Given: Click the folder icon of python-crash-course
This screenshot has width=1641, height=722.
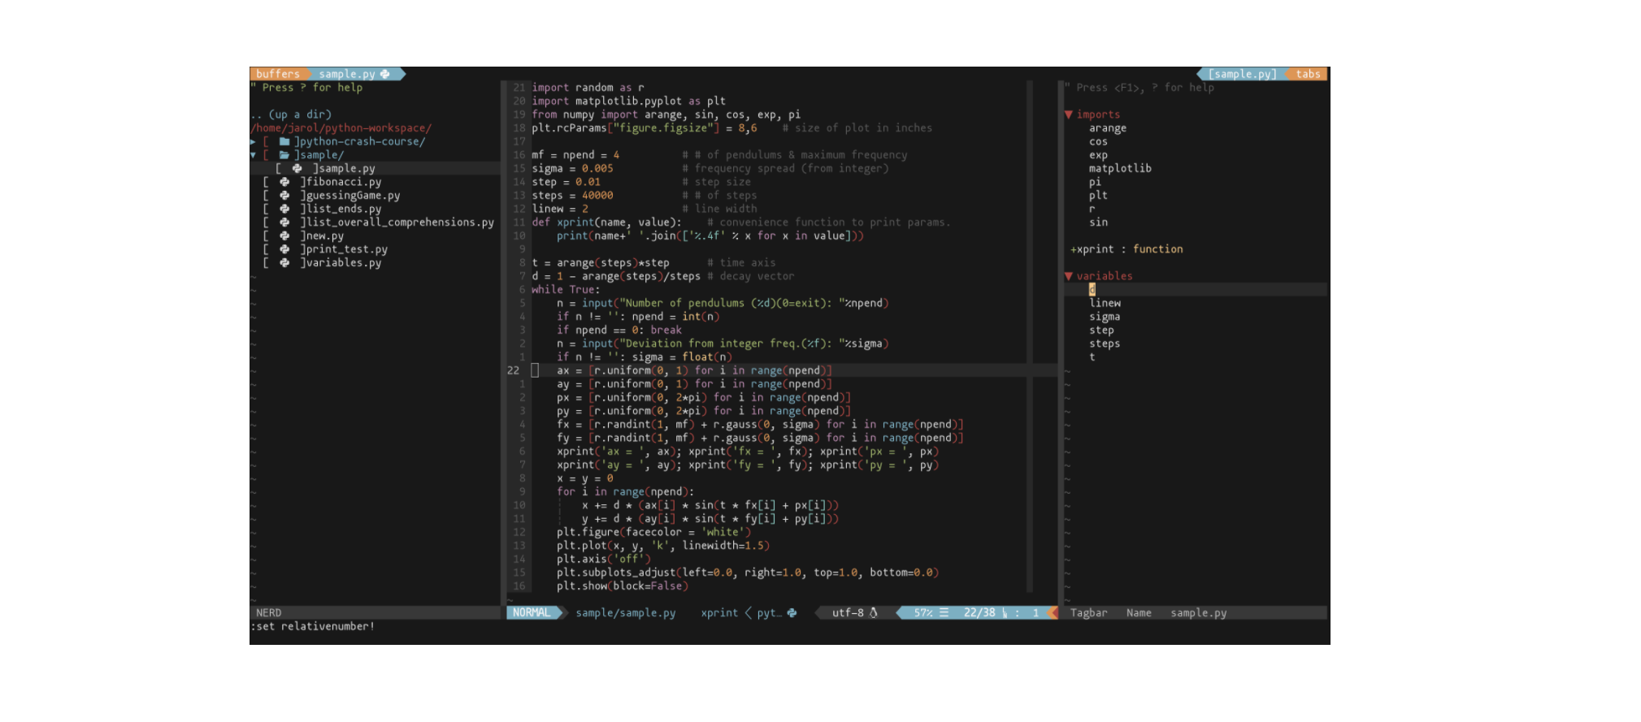Looking at the screenshot, I should click(284, 141).
